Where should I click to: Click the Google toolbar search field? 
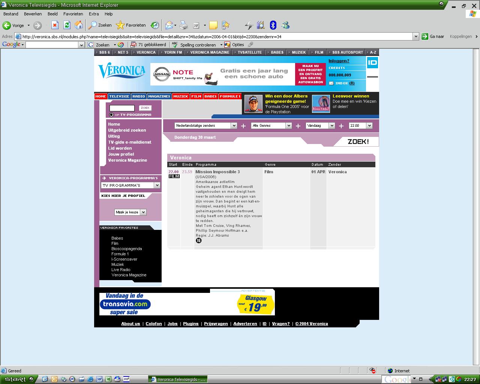(52, 45)
